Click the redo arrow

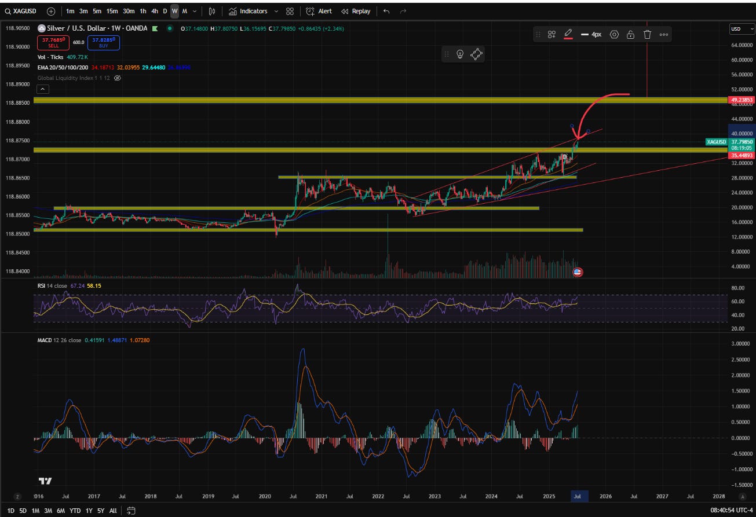(x=403, y=11)
